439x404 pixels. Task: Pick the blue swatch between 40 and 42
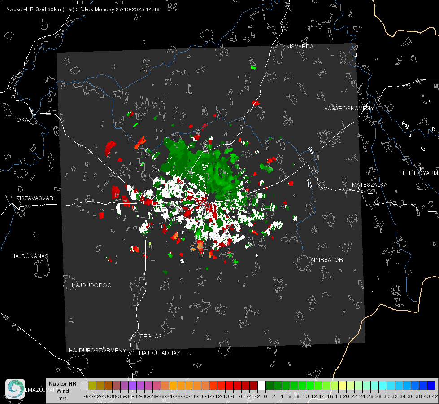click(x=431, y=385)
